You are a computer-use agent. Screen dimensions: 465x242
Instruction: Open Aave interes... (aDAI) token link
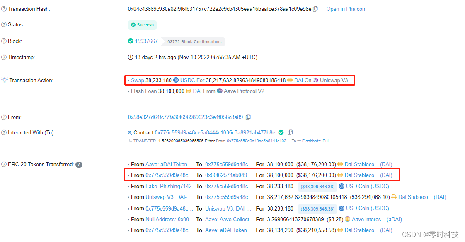(377, 220)
